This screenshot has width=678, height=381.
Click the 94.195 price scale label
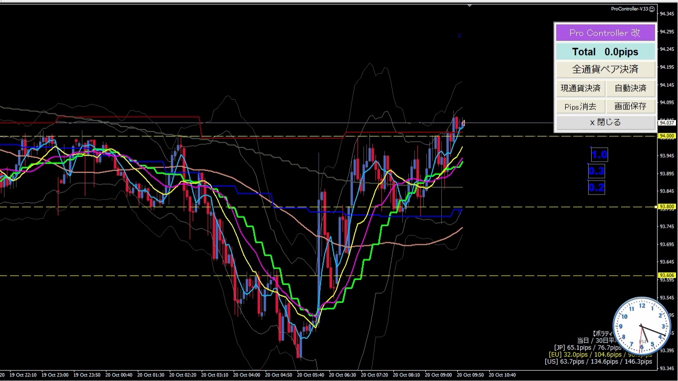tap(667, 67)
